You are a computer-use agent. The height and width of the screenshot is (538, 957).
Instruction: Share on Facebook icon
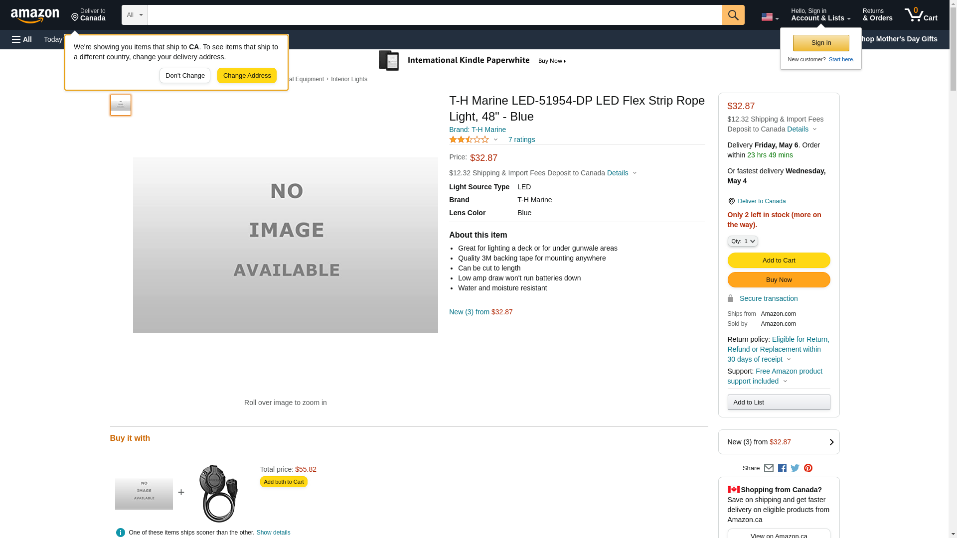[x=782, y=468]
